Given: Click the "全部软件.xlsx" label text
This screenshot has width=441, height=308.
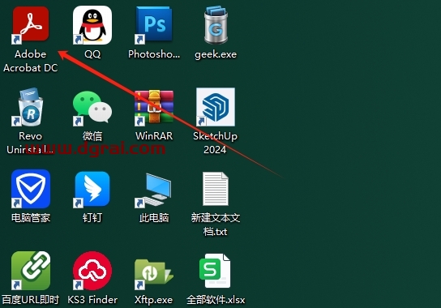Looking at the screenshot, I should (216, 300).
